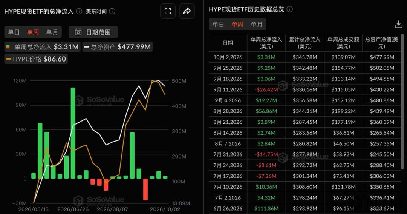Toggle the 总净资产 series legend
The height and width of the screenshot is (214, 407).
pyautogui.click(x=118, y=47)
